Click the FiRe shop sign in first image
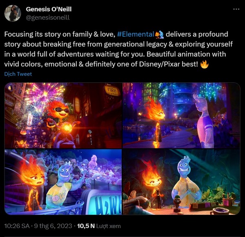The height and width of the screenshot is (237, 245). (x=111, y=90)
